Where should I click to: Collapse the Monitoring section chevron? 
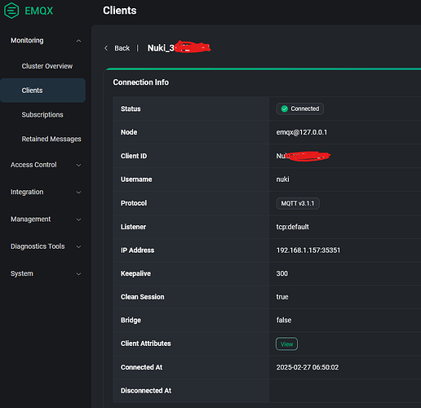[78, 41]
